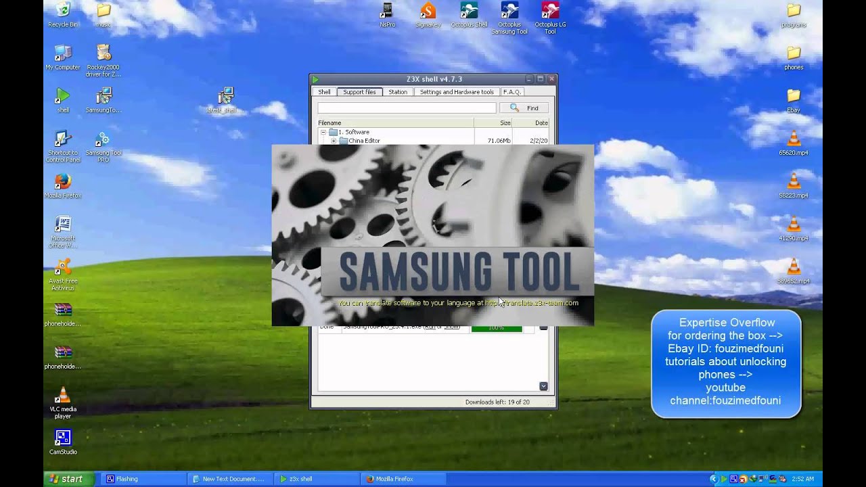Sort by Filename column header
866x487 pixels.
click(x=396, y=123)
